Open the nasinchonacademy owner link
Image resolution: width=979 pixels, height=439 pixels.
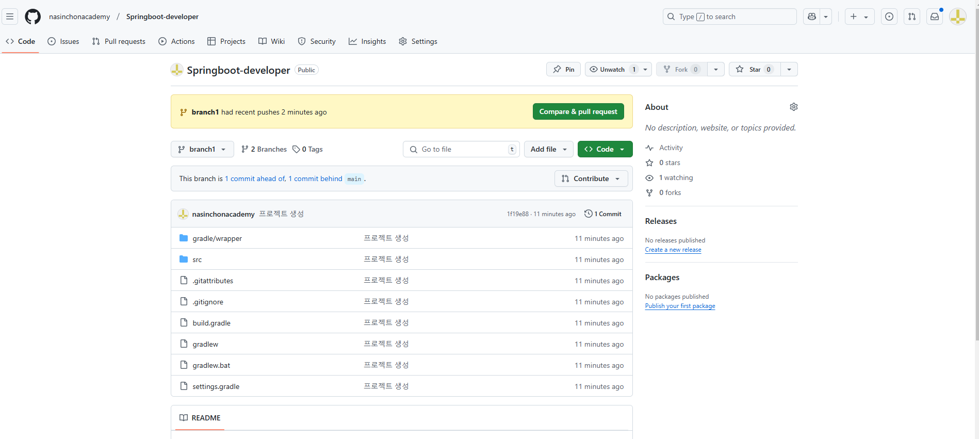tap(79, 17)
